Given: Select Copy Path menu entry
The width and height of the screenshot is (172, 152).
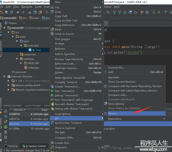Looking at the screenshot, I should pyautogui.click(x=77, y=16).
